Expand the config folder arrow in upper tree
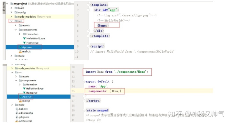Viewport: 230px width, 123px height. pos(11,12)
